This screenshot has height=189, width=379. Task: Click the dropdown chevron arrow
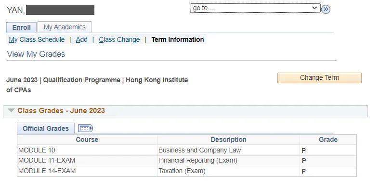click(x=314, y=8)
